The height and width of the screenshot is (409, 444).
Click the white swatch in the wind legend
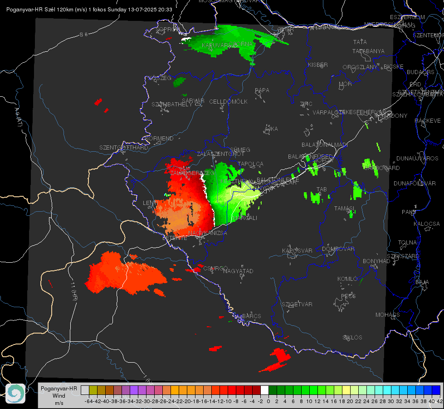[264, 390]
